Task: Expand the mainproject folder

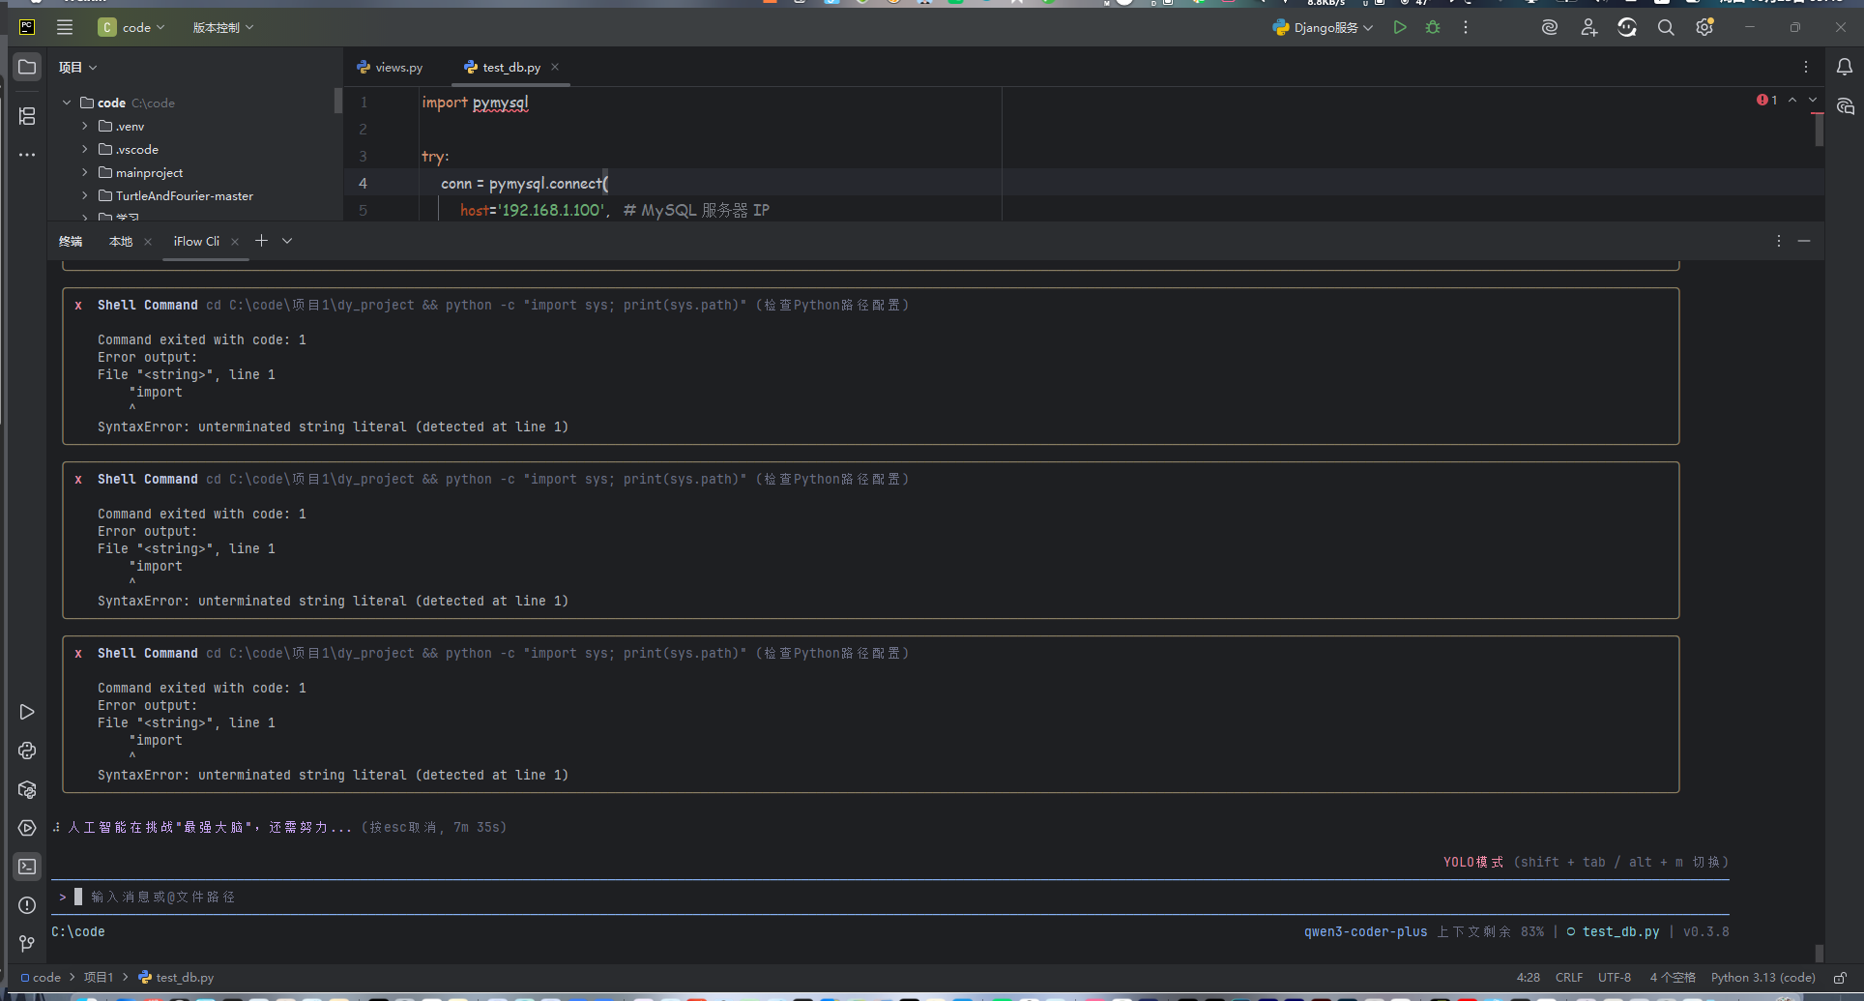Action: (x=85, y=172)
